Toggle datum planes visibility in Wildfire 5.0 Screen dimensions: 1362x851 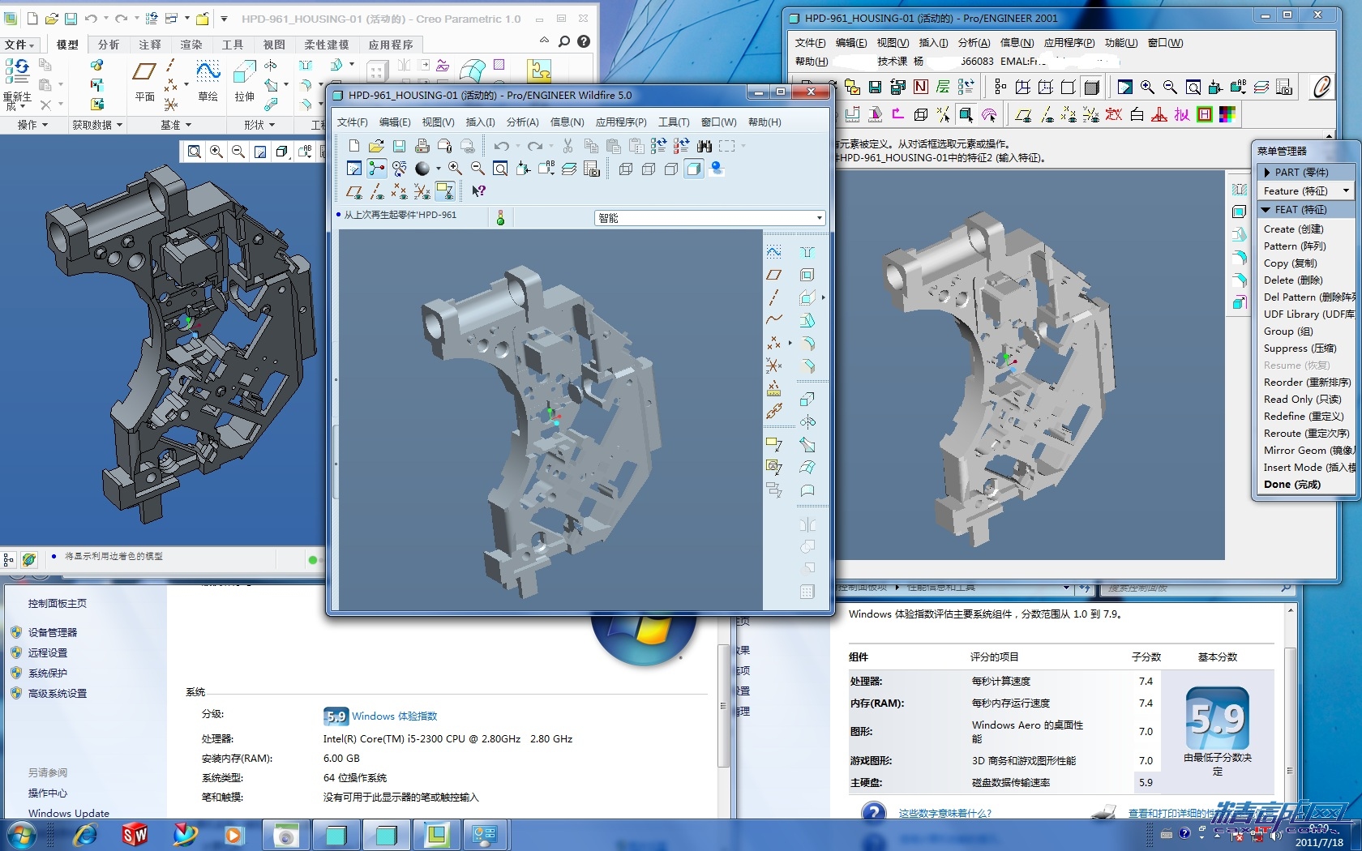tap(353, 190)
